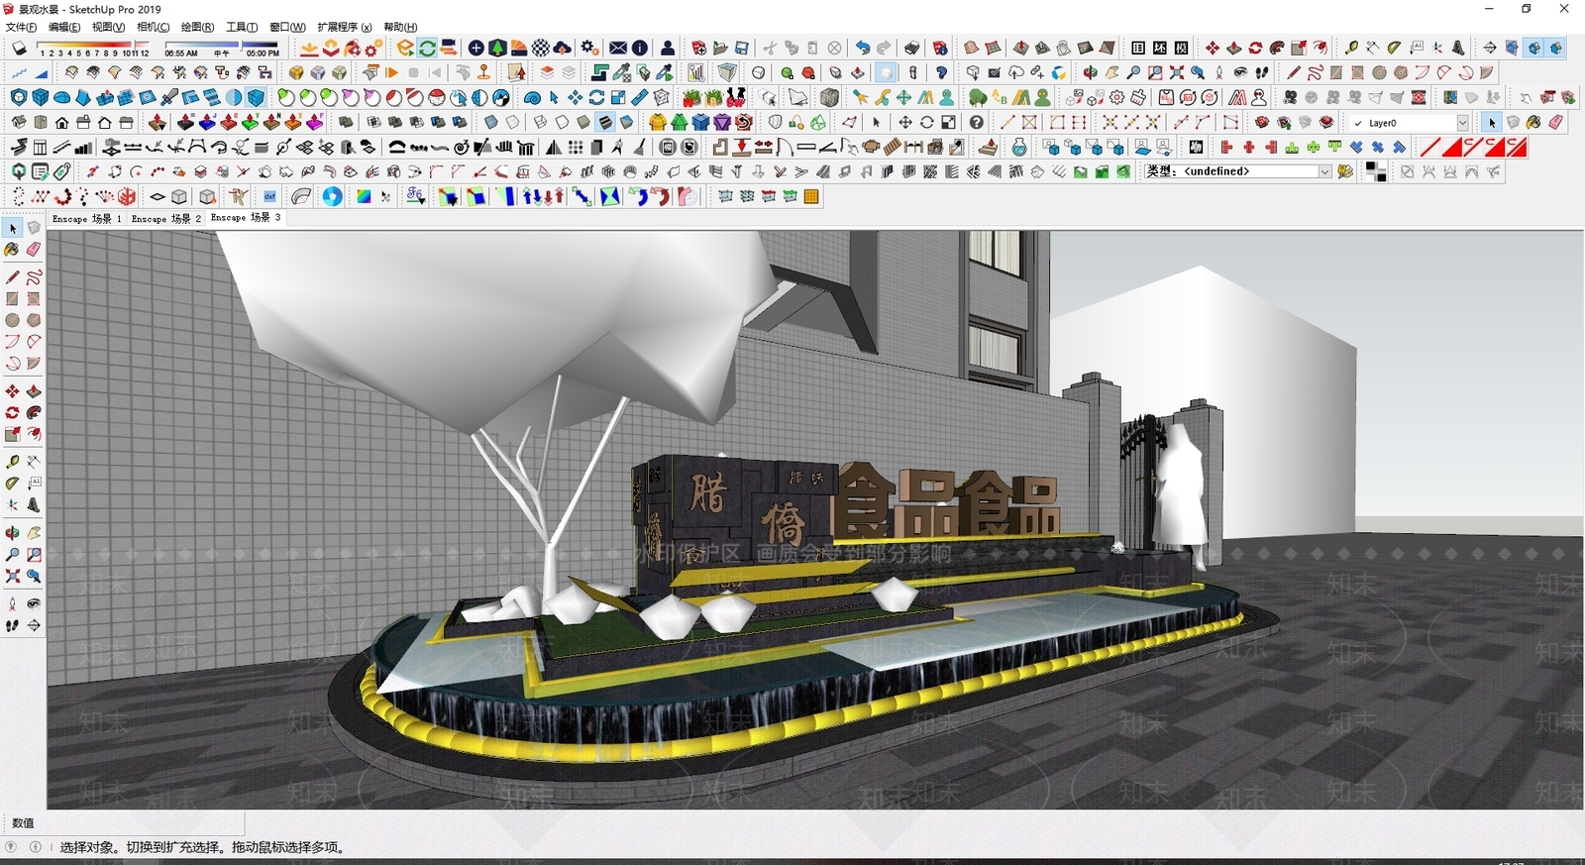The height and width of the screenshot is (865, 1585).
Task: Click the Zoom Extents icon in left toolbar
Action: point(12,576)
